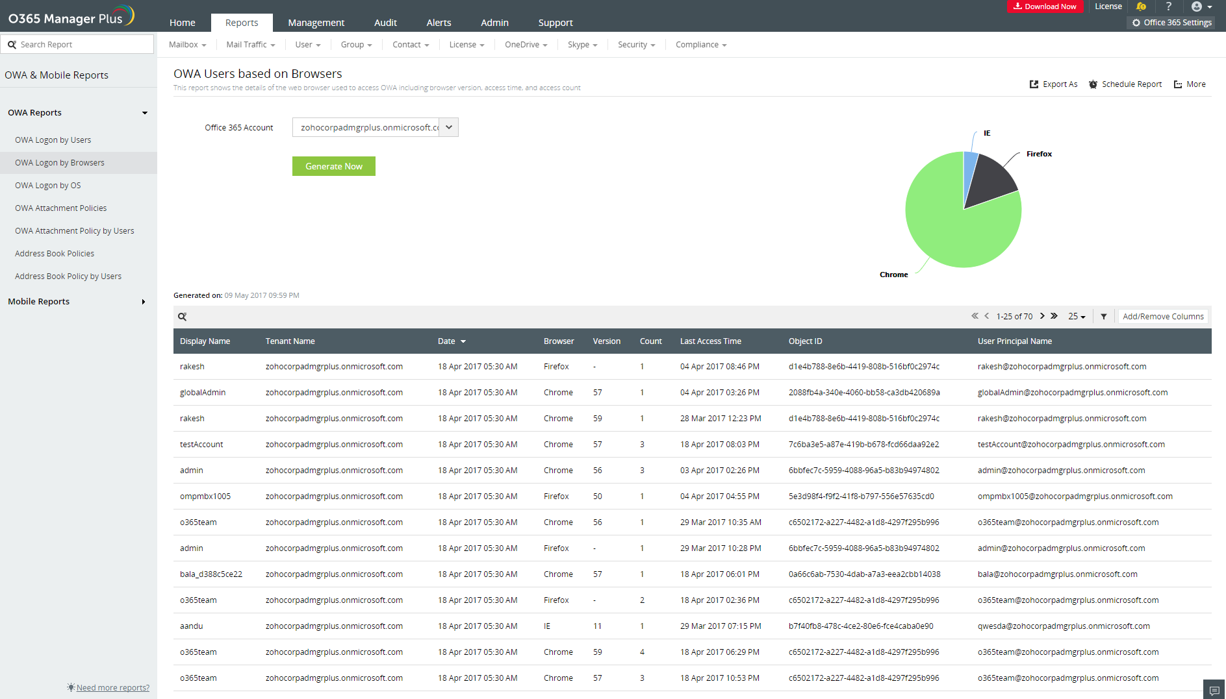Open the OneDrive reports dropdown
The width and height of the screenshot is (1226, 699).
526,45
